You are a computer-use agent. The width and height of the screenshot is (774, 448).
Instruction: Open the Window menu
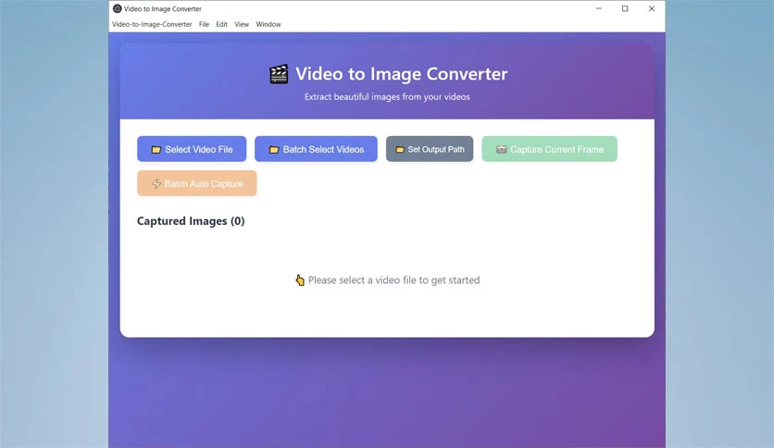pos(268,24)
